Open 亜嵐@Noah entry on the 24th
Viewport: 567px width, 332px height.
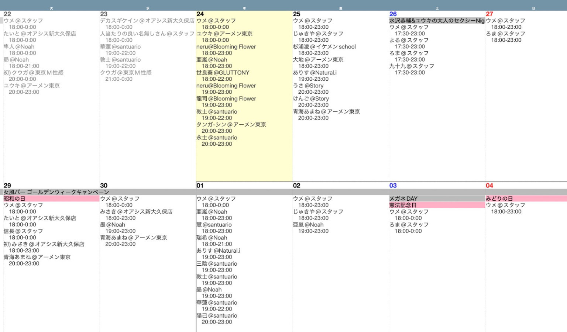212,60
